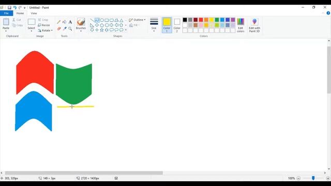This screenshot has width=331, height=186.
Task: Choose the Down arrow shape
Action: pyautogui.click(x=92, y=30)
